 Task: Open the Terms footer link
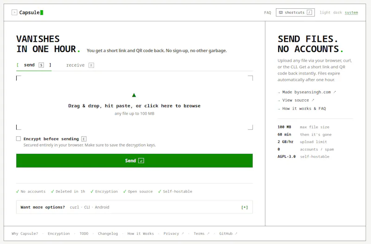click(x=201, y=234)
